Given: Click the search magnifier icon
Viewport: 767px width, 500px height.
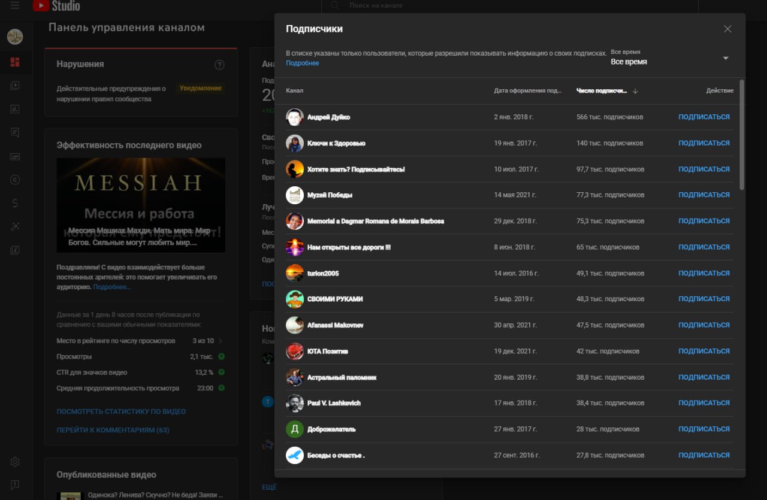Looking at the screenshot, I should pyautogui.click(x=335, y=5).
